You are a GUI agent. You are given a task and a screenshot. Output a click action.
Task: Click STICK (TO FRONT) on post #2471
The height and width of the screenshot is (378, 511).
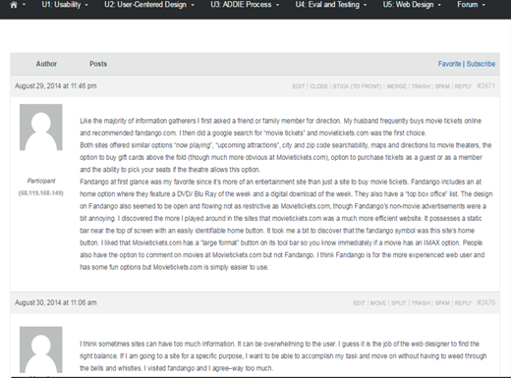pyautogui.click(x=357, y=86)
